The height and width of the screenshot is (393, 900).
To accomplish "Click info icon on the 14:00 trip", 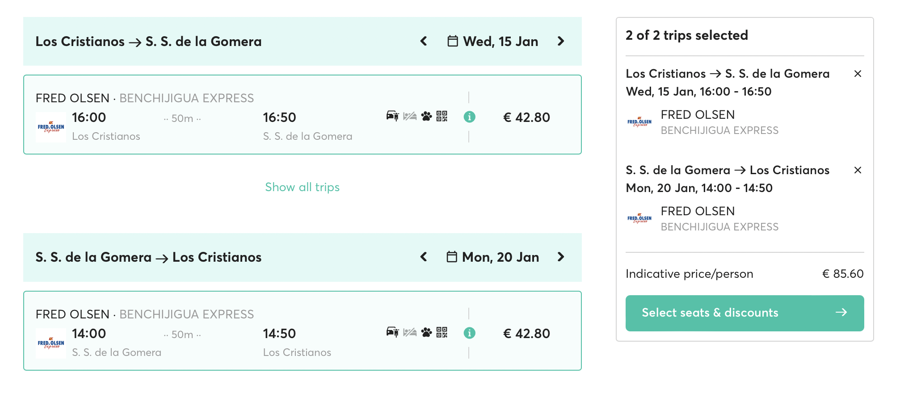I will click(469, 333).
